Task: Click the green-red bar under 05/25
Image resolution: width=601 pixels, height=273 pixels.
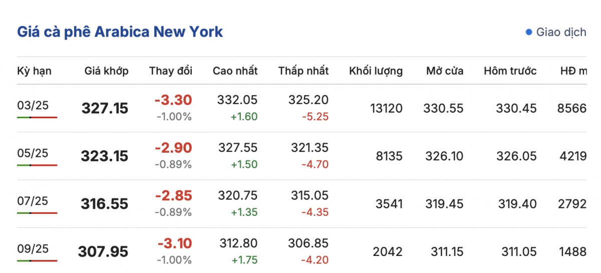Action: click(37, 165)
